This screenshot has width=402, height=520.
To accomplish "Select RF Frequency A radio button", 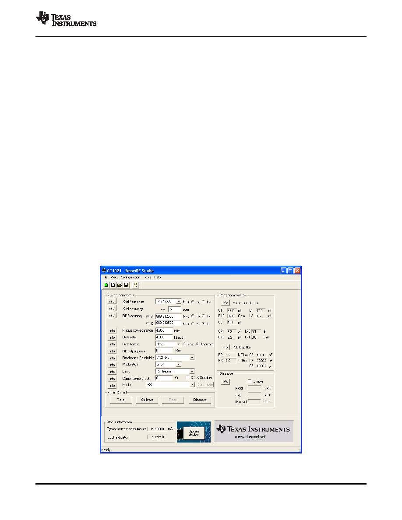I will point(148,316).
